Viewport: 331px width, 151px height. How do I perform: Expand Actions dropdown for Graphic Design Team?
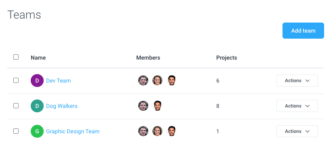297,131
